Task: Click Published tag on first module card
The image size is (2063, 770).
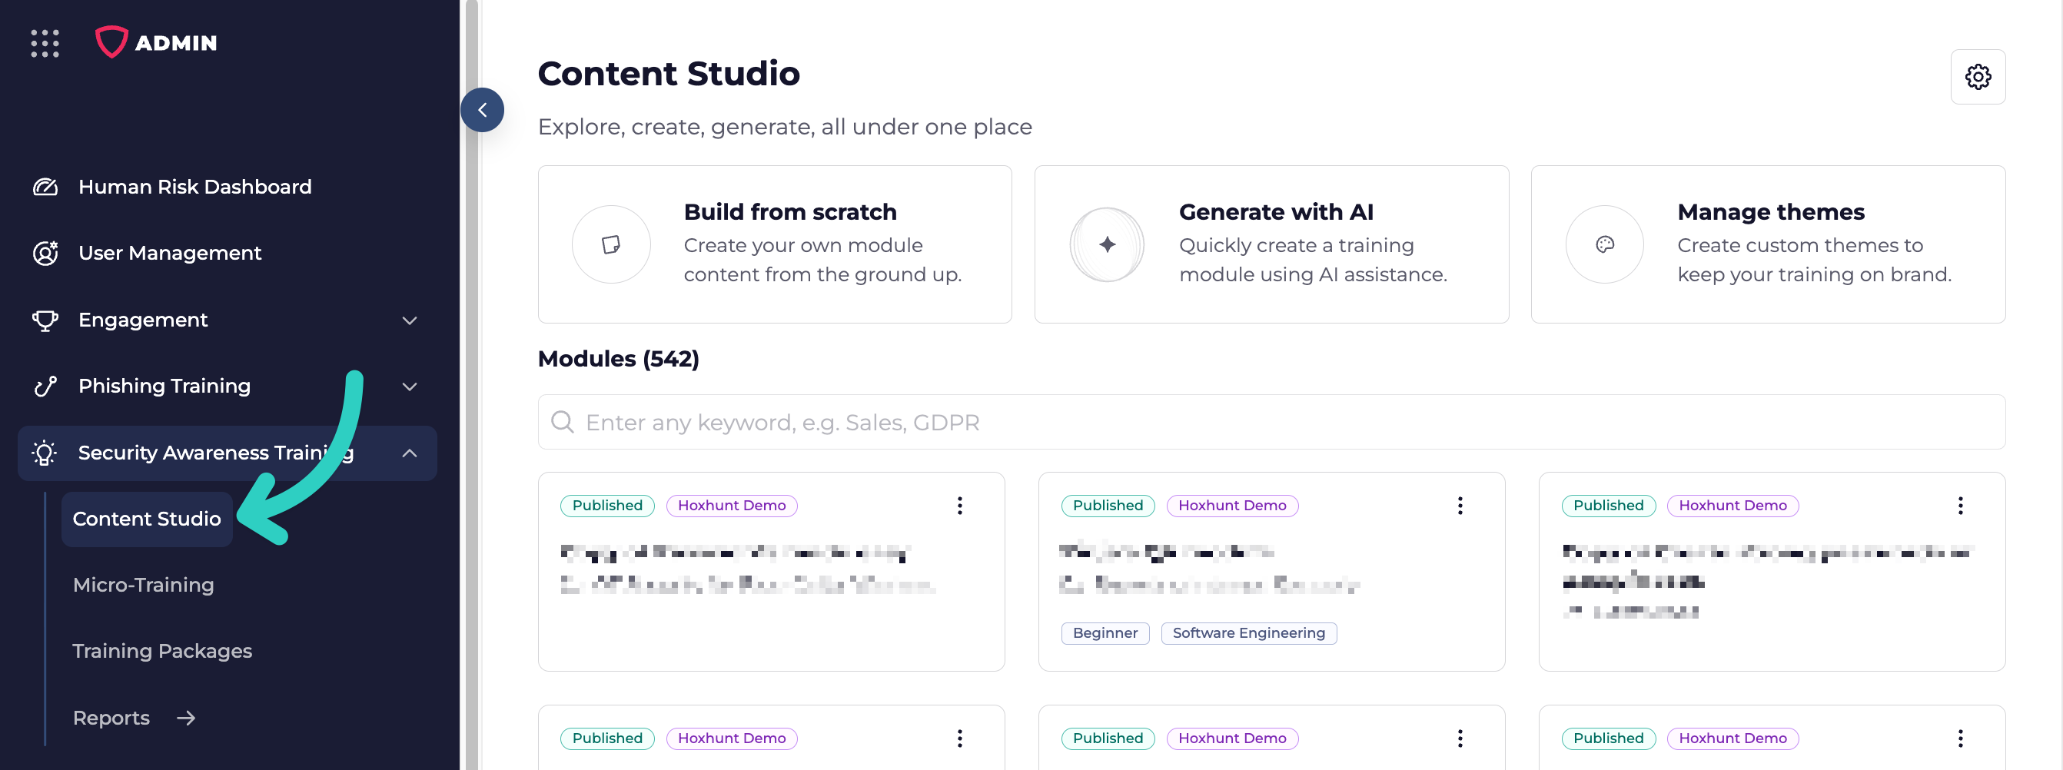Action: pyautogui.click(x=607, y=506)
